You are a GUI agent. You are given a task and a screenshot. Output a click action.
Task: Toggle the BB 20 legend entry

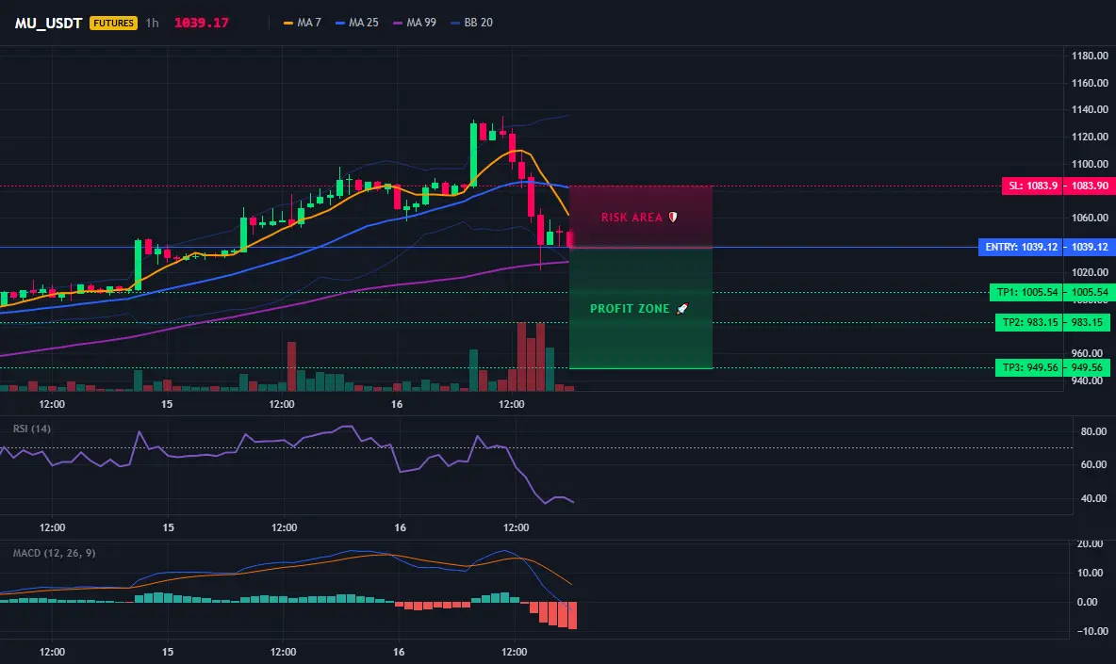472,23
